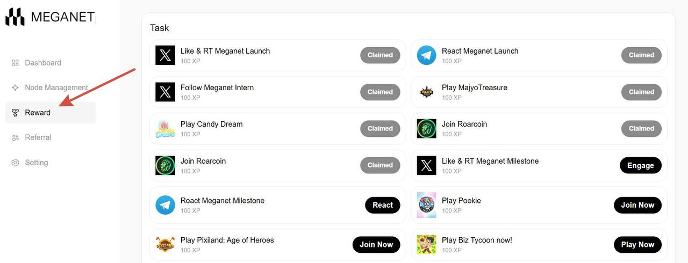Image resolution: width=688 pixels, height=263 pixels.
Task: Click the Reward trophy icon
Action: pos(15,113)
